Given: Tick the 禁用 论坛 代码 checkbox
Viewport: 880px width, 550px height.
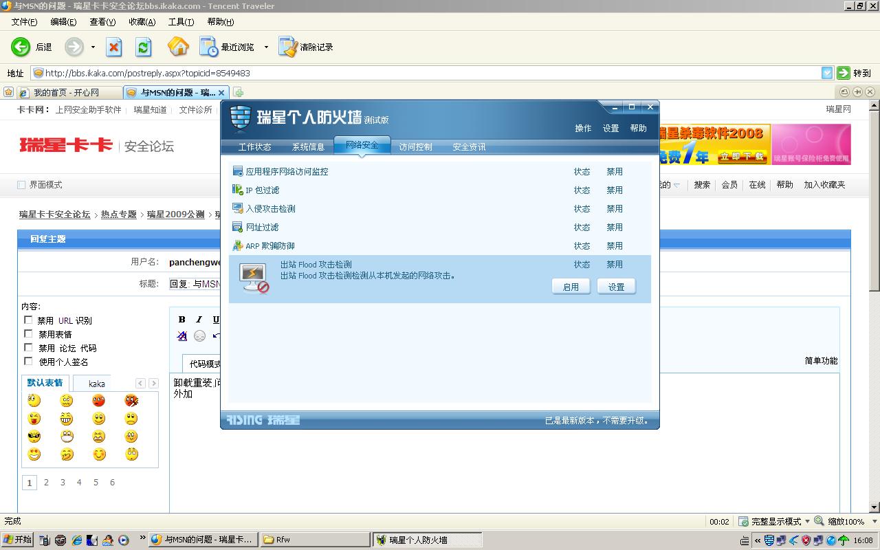Looking at the screenshot, I should 28,347.
